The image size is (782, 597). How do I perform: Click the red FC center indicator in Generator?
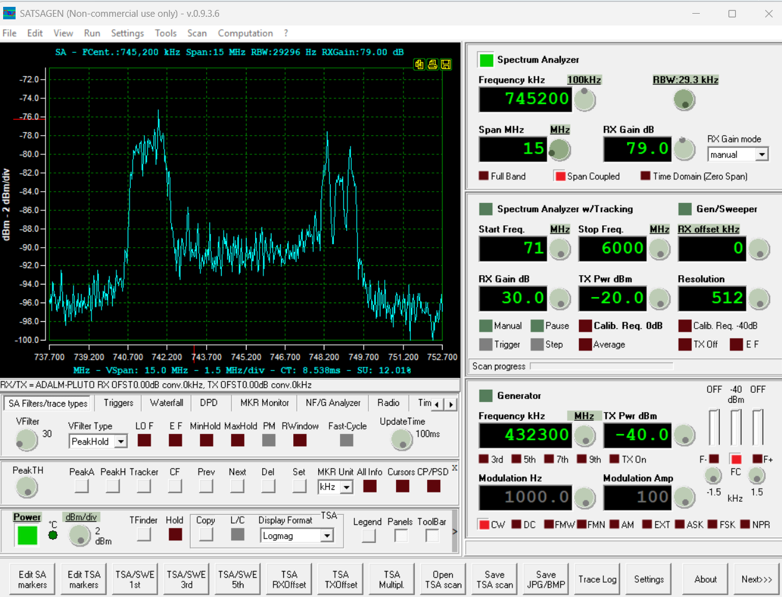[x=736, y=459]
